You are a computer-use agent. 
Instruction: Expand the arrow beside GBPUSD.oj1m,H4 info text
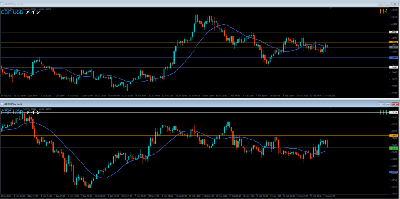2,8
